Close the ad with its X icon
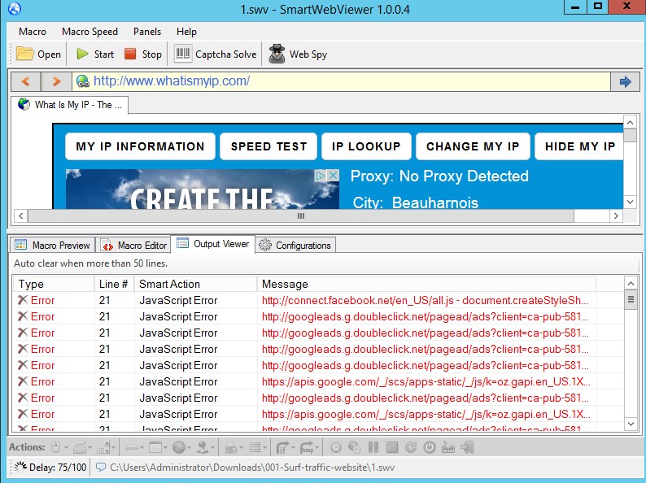646x483 pixels. pos(334,176)
